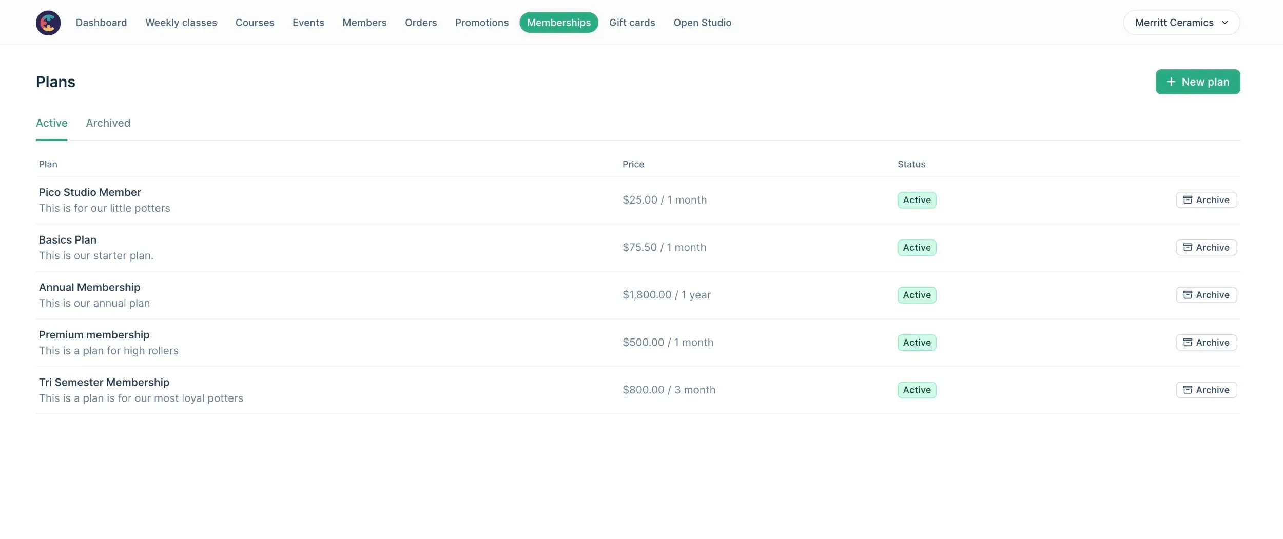
Task: Open Weekly classes in the navigation
Action: coord(181,23)
